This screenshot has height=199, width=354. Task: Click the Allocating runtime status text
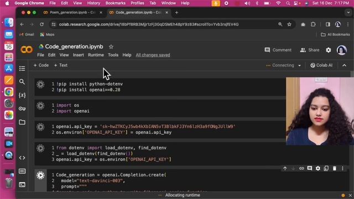183,195
